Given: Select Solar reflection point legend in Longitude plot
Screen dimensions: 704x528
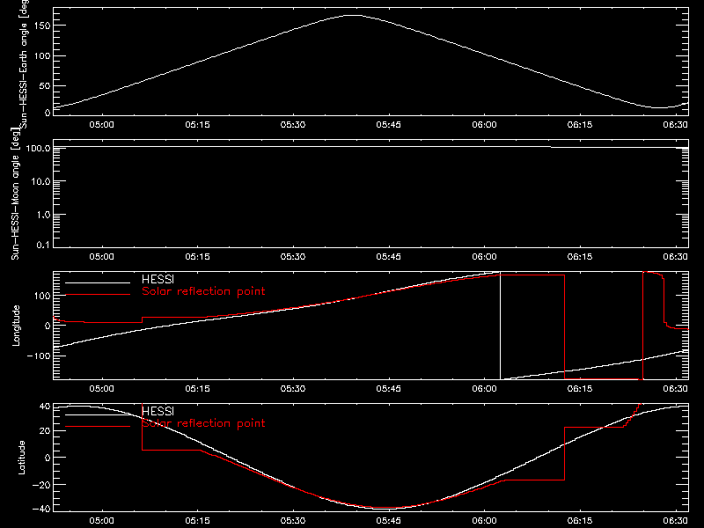Looking at the screenshot, I should coord(203,291).
